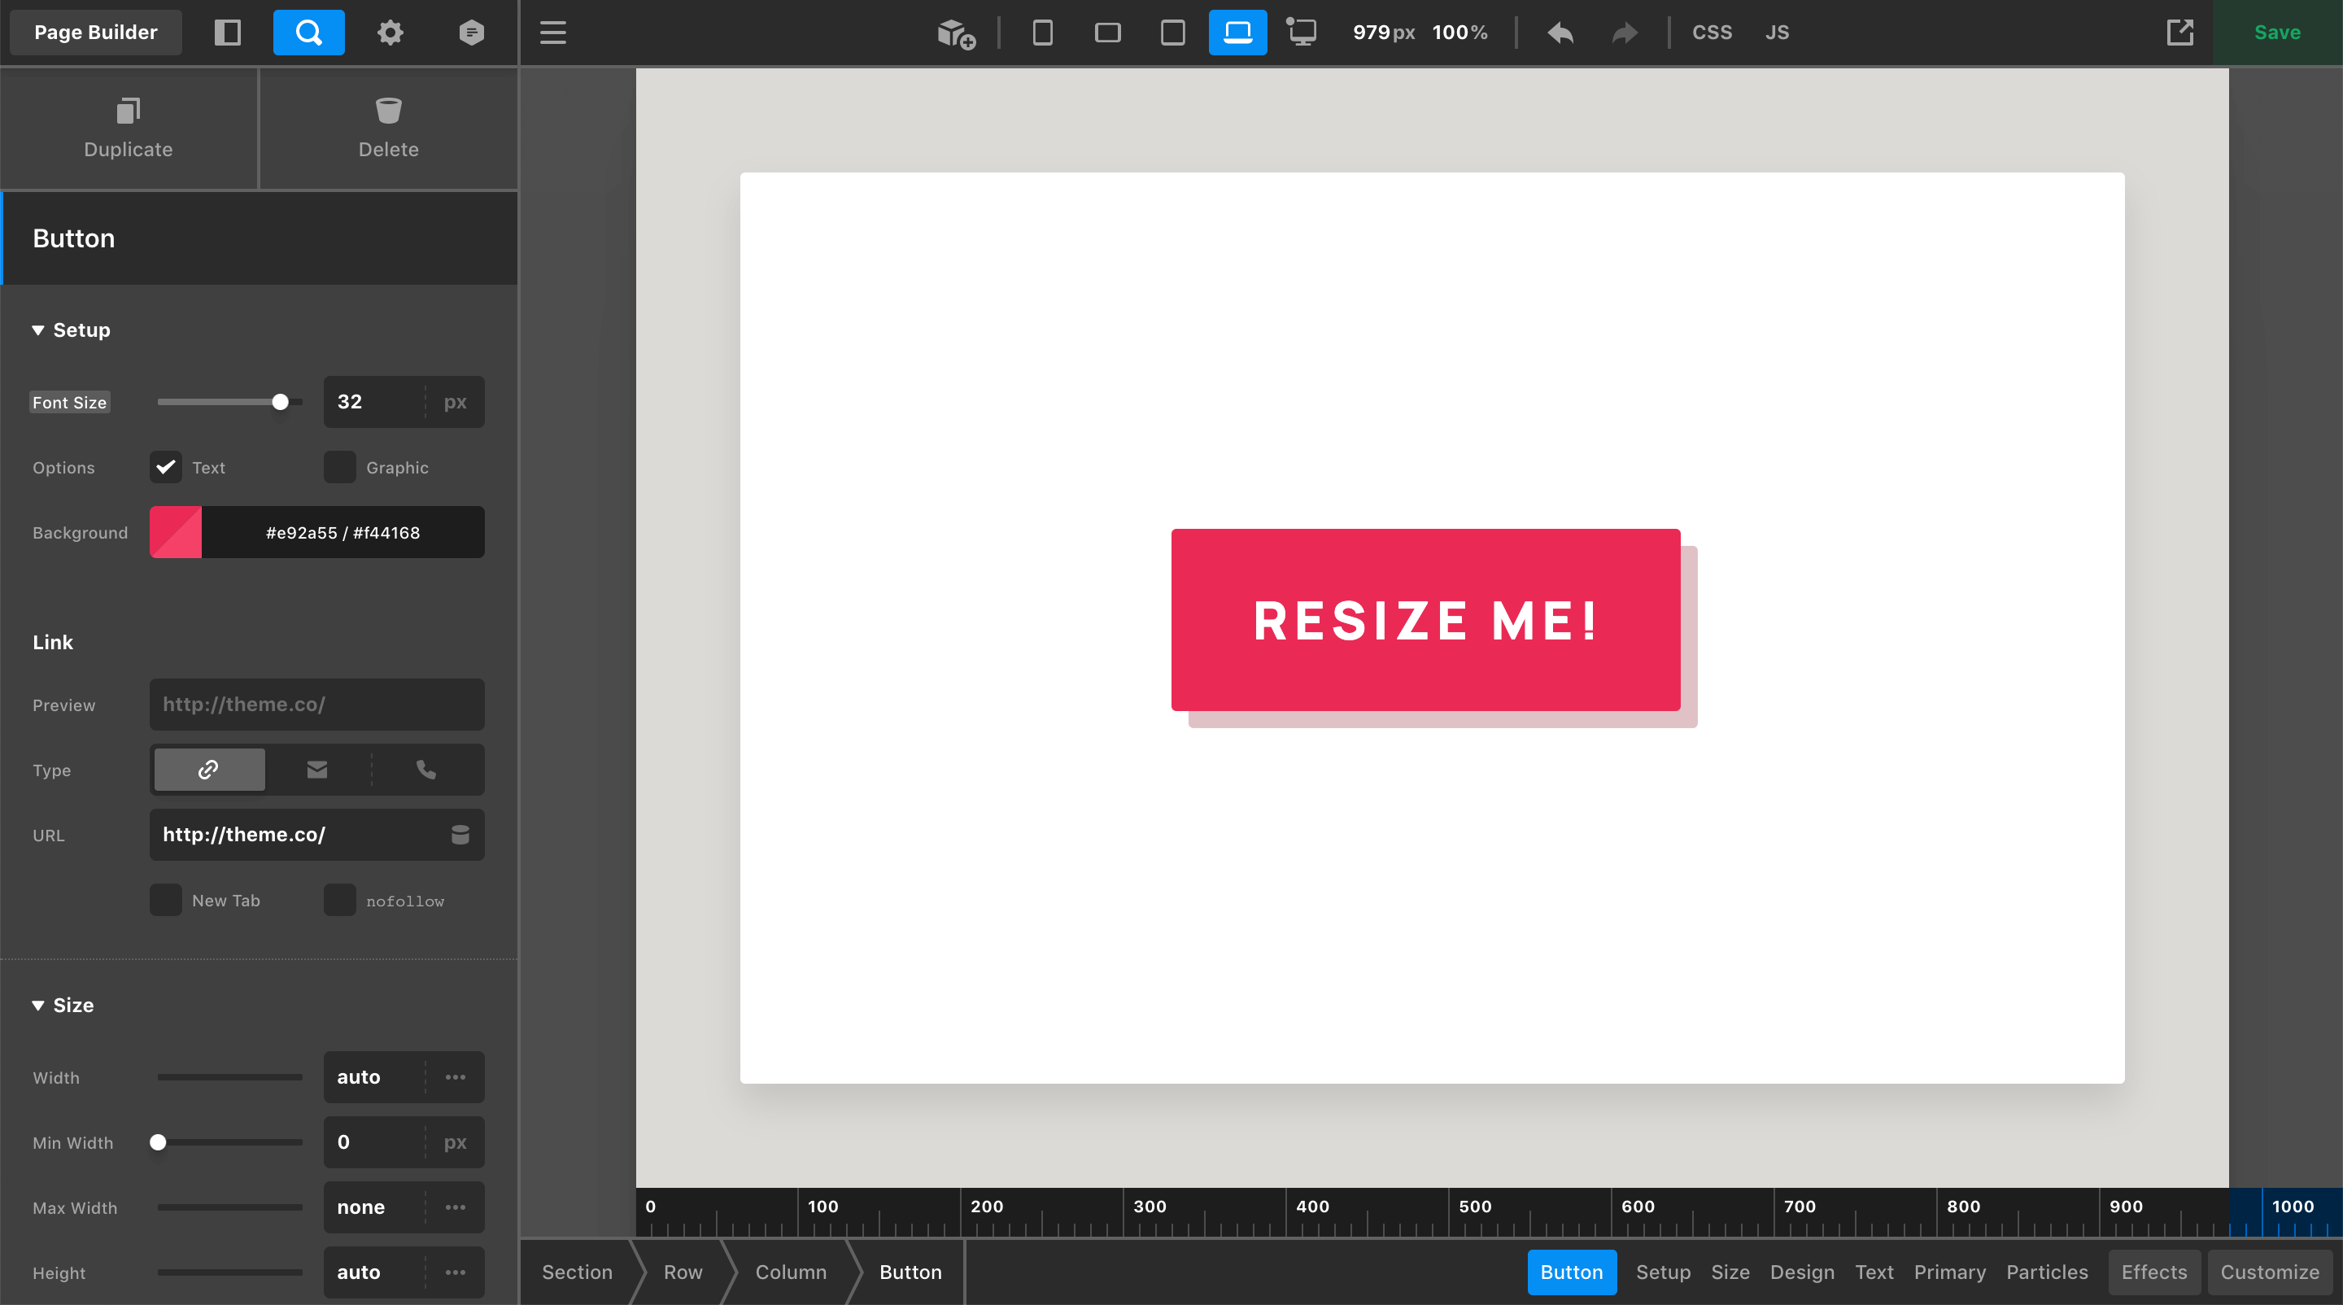Switch to the Design tab
The image size is (2343, 1305).
(x=1802, y=1272)
